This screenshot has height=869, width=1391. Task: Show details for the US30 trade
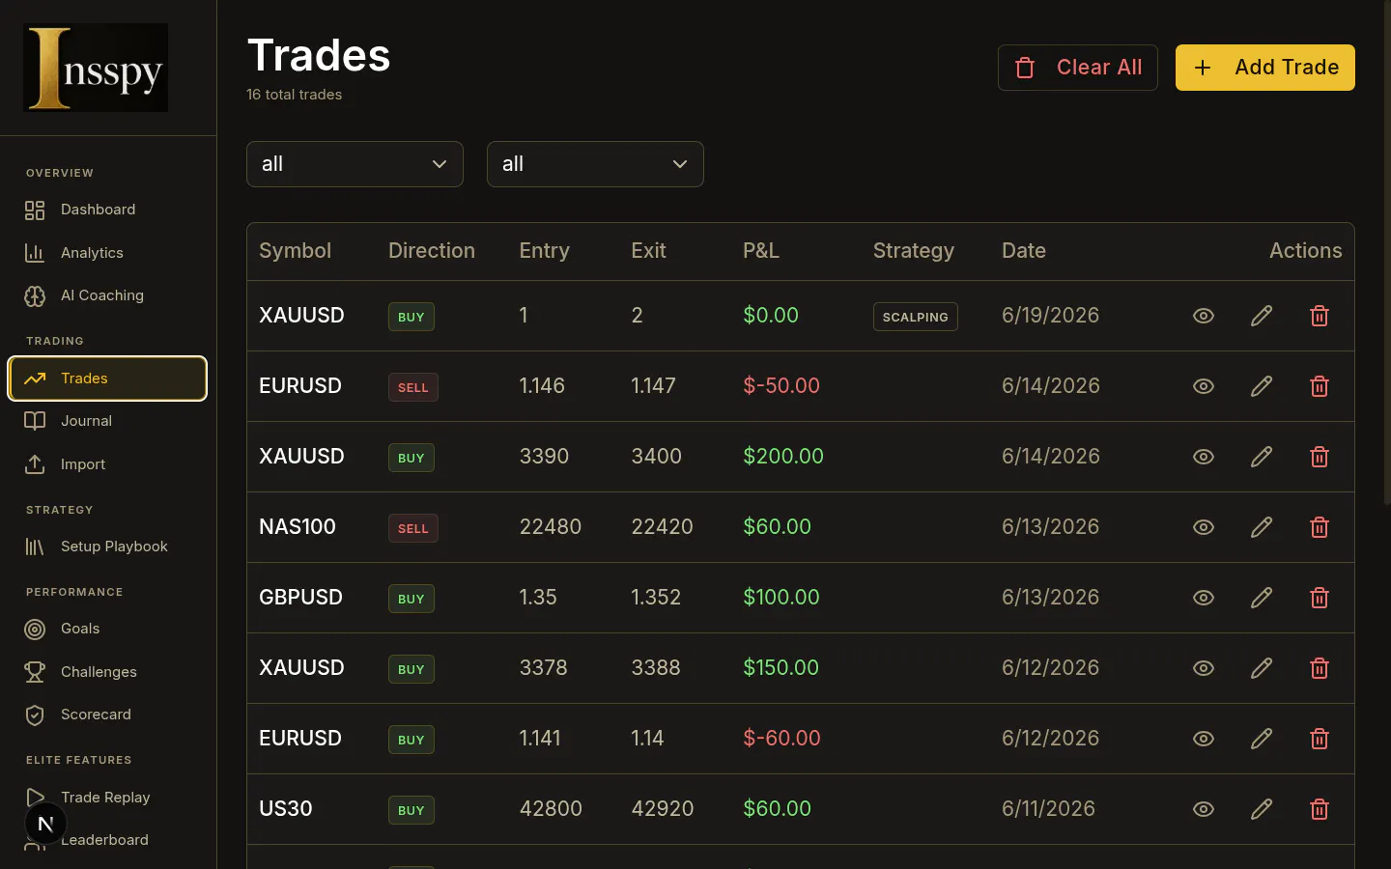pos(1204,809)
